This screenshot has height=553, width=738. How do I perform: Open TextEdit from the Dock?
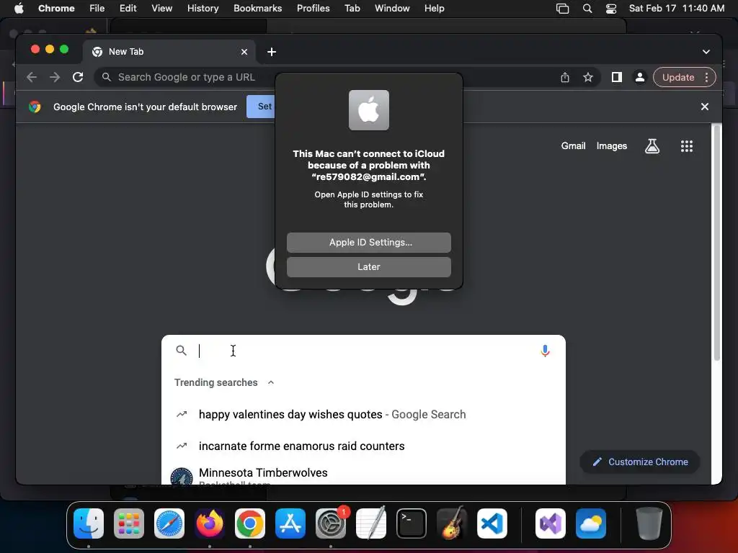(x=371, y=523)
